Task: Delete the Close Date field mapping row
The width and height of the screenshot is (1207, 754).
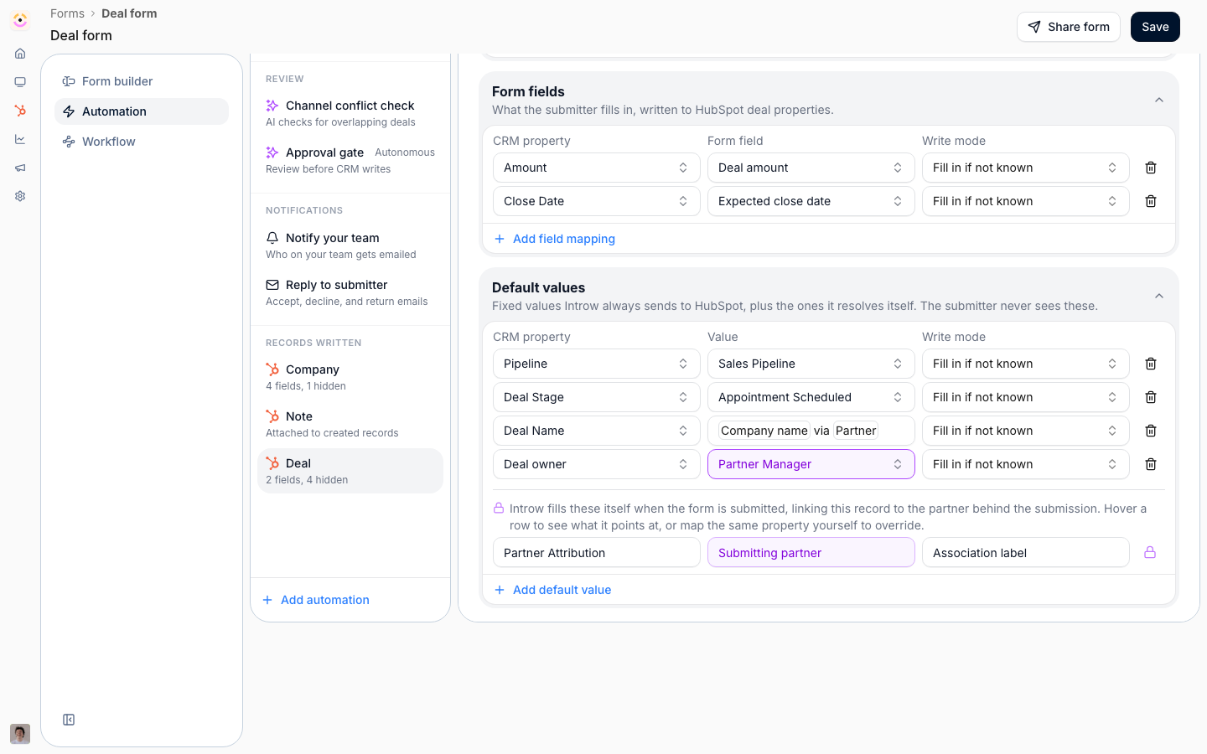Action: click(1151, 201)
